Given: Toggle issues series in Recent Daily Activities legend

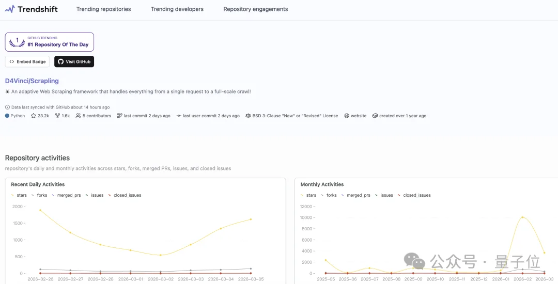Looking at the screenshot, I should (x=94, y=195).
